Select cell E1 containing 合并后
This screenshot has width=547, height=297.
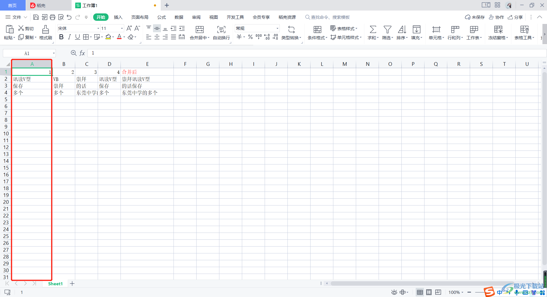(147, 72)
